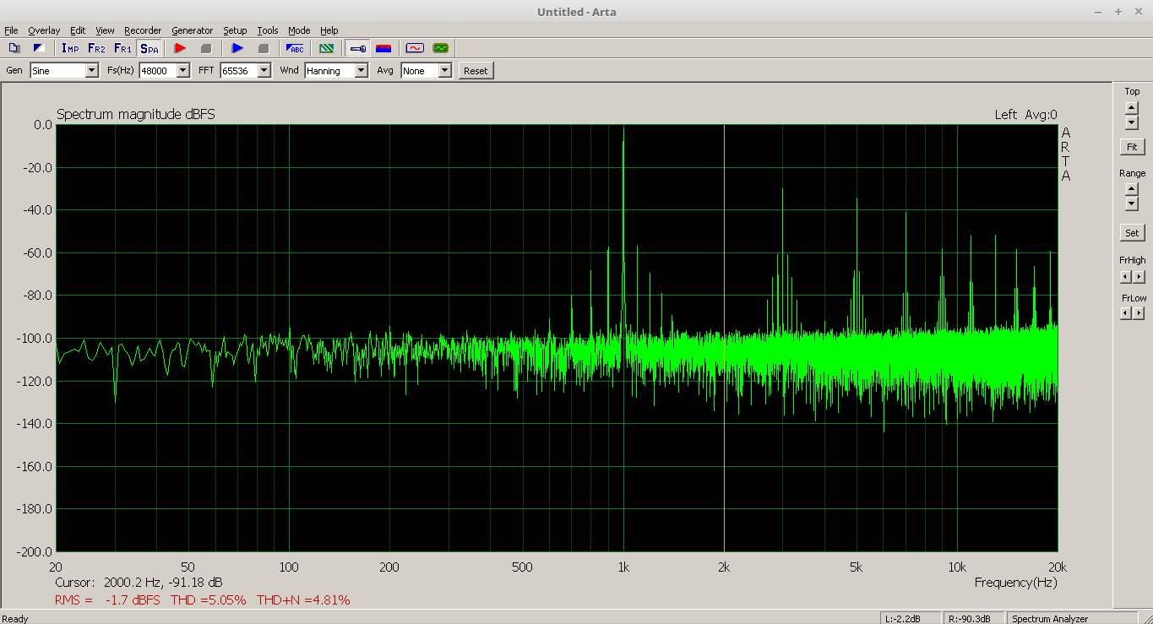Click the new document icon in the toolbar
1153x624 pixels.
pos(14,48)
